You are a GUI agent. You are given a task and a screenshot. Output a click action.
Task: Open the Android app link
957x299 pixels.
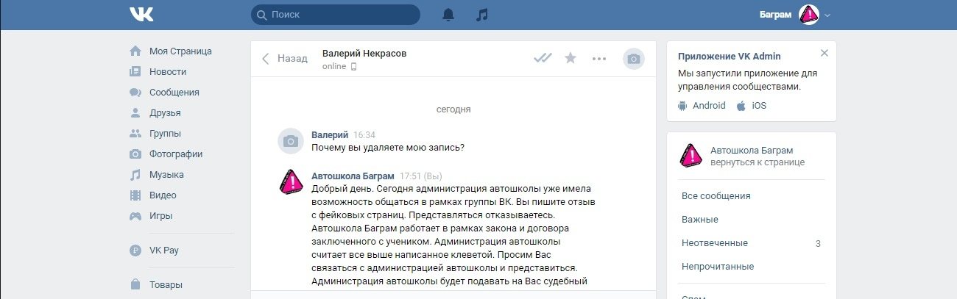coord(708,106)
